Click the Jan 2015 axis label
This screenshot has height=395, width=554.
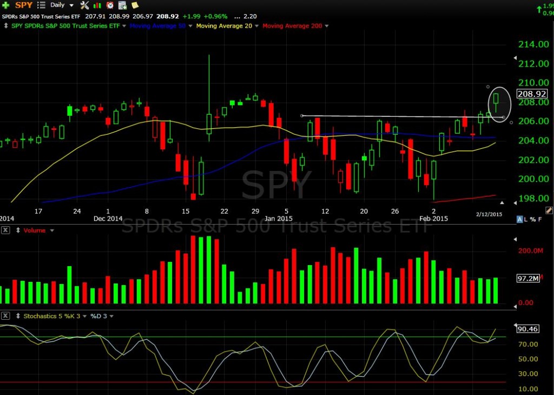(279, 219)
